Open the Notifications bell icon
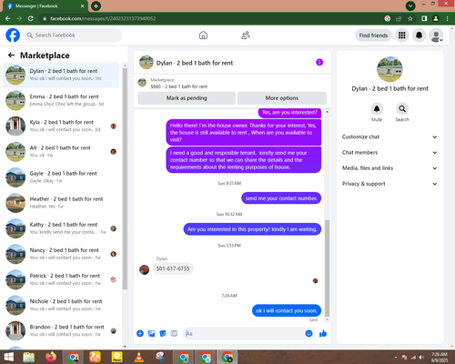 pos(419,35)
